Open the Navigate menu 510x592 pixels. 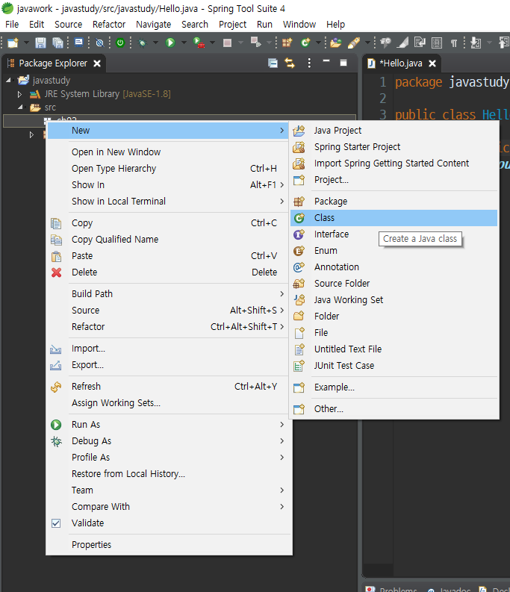tap(153, 25)
